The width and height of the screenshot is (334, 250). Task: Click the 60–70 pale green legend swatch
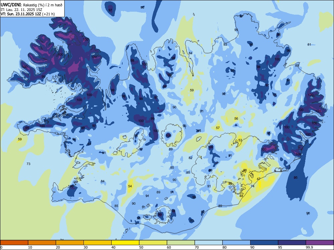click(181, 243)
